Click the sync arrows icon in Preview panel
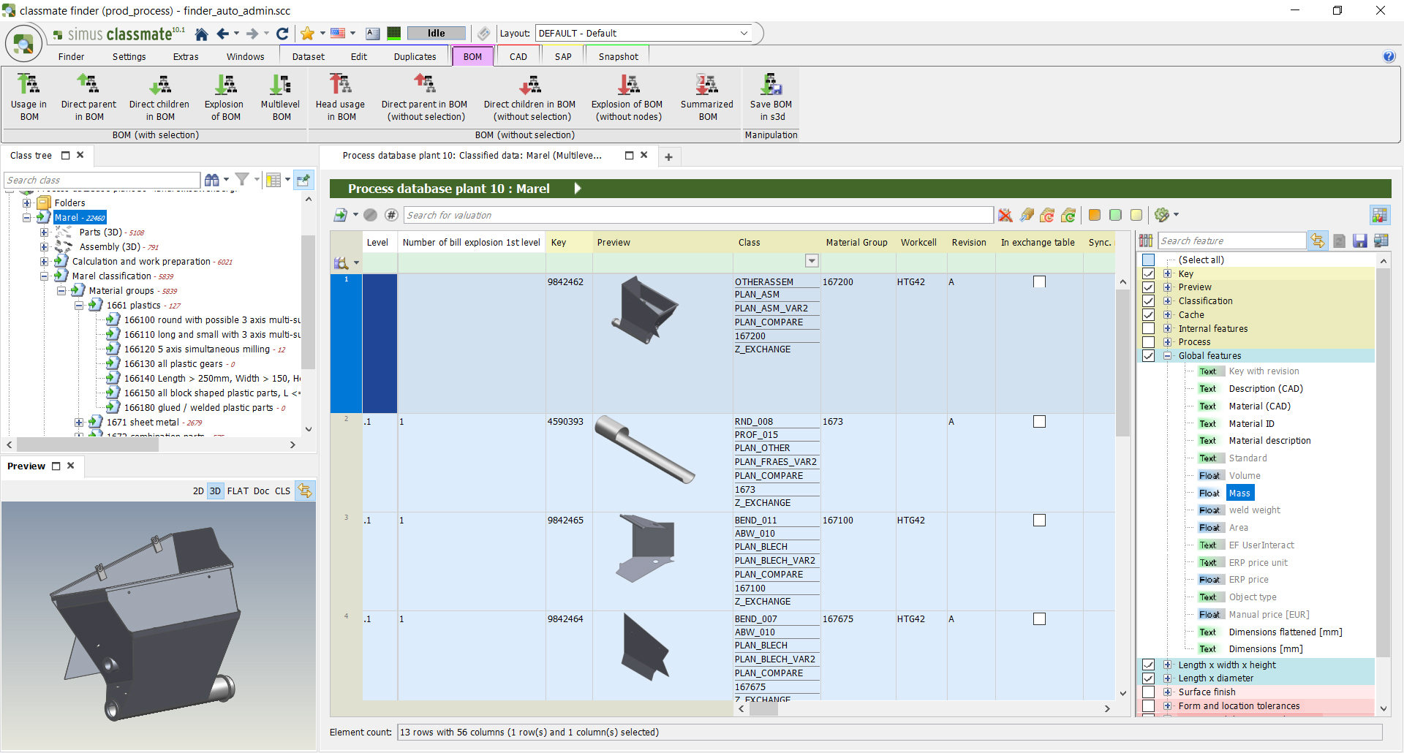Image resolution: width=1404 pixels, height=753 pixels. click(x=305, y=491)
